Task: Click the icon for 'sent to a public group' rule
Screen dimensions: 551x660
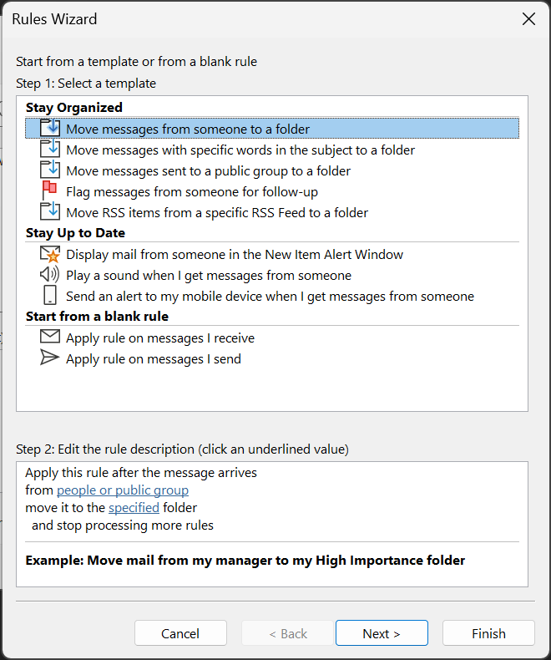Action: coord(50,170)
